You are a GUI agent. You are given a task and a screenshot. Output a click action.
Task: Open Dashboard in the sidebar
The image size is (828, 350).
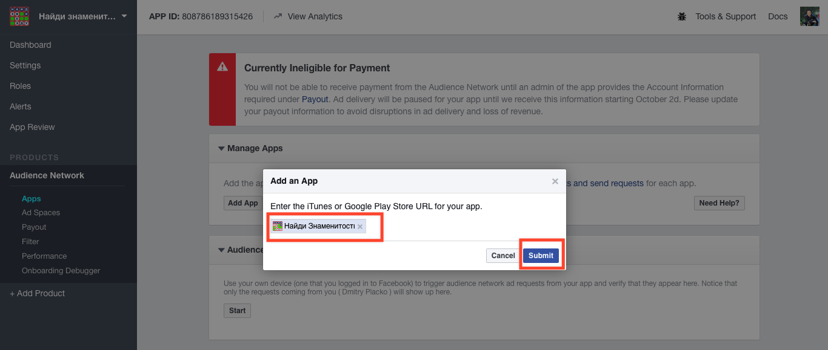point(30,45)
